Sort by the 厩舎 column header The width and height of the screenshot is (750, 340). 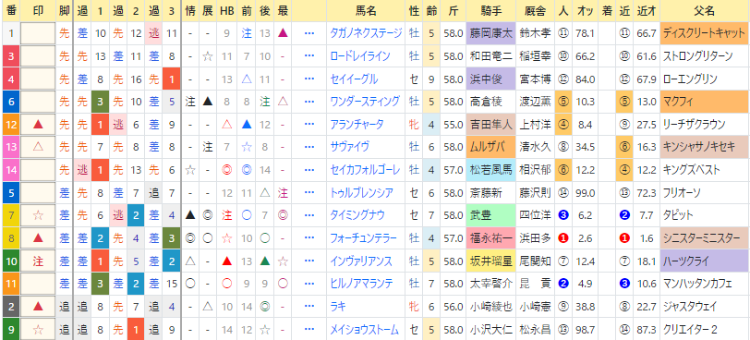(x=535, y=10)
